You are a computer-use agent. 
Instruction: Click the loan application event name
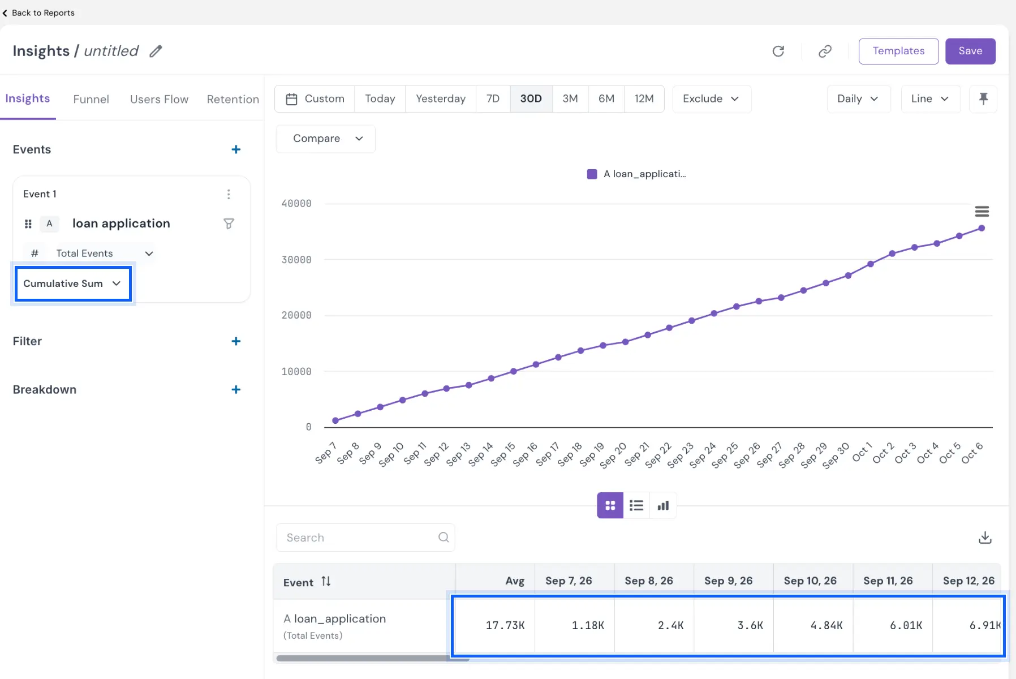point(121,224)
